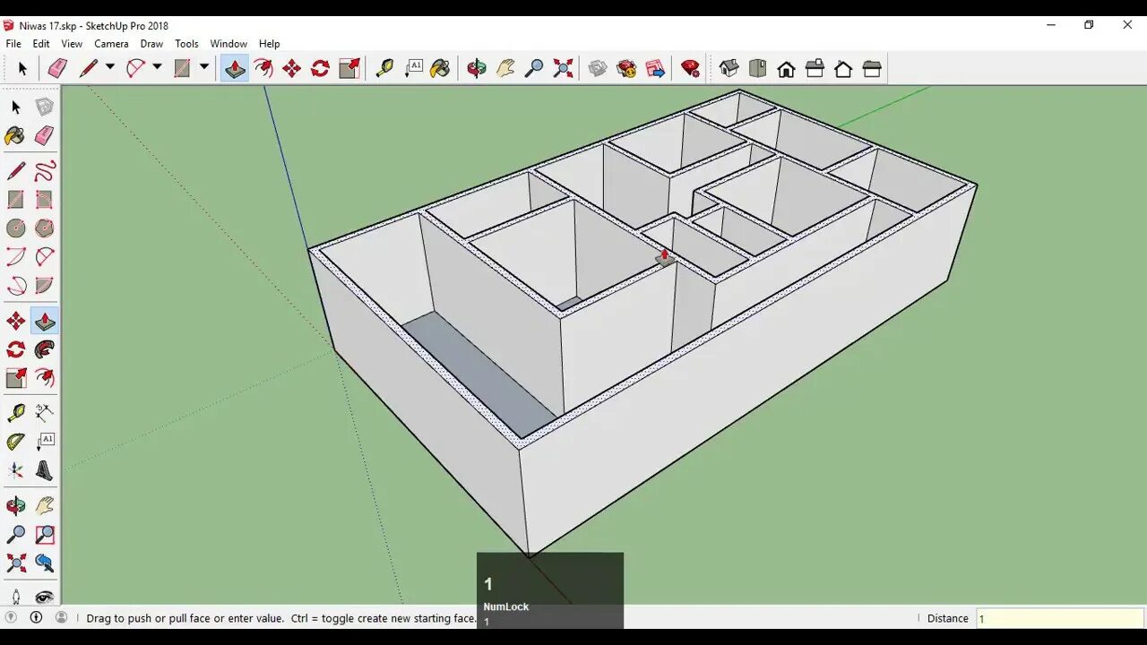The width and height of the screenshot is (1147, 645).
Task: Activate the Tape Measure tool in top toolbar
Action: 384,69
